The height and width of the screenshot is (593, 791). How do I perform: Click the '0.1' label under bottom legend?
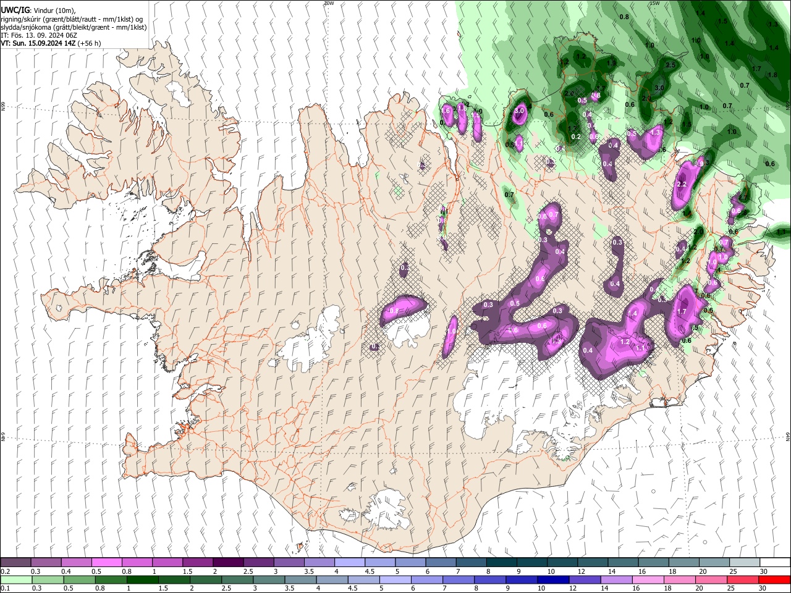(5, 589)
